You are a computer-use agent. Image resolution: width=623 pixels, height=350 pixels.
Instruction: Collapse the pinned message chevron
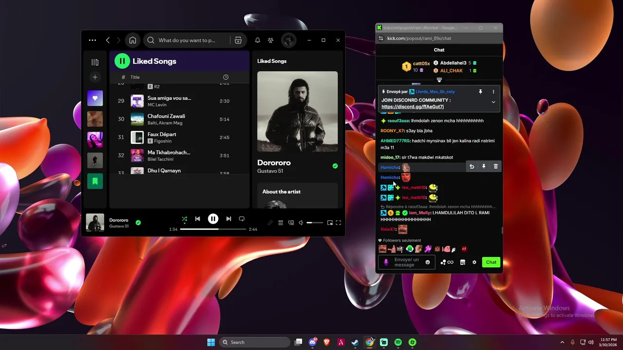(493, 102)
